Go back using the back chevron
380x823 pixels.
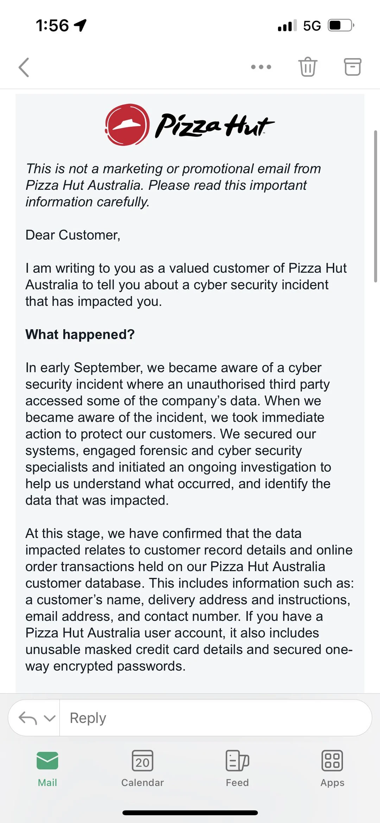(24, 68)
